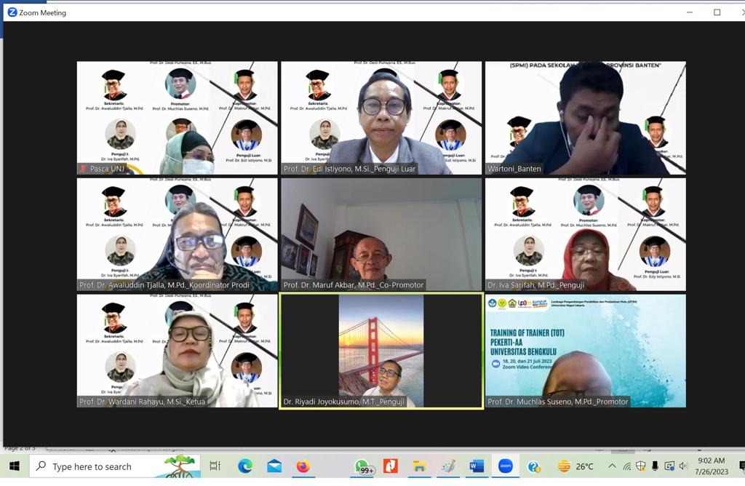Open Task View in the taskbar
This screenshot has width=745, height=486.
(215, 466)
